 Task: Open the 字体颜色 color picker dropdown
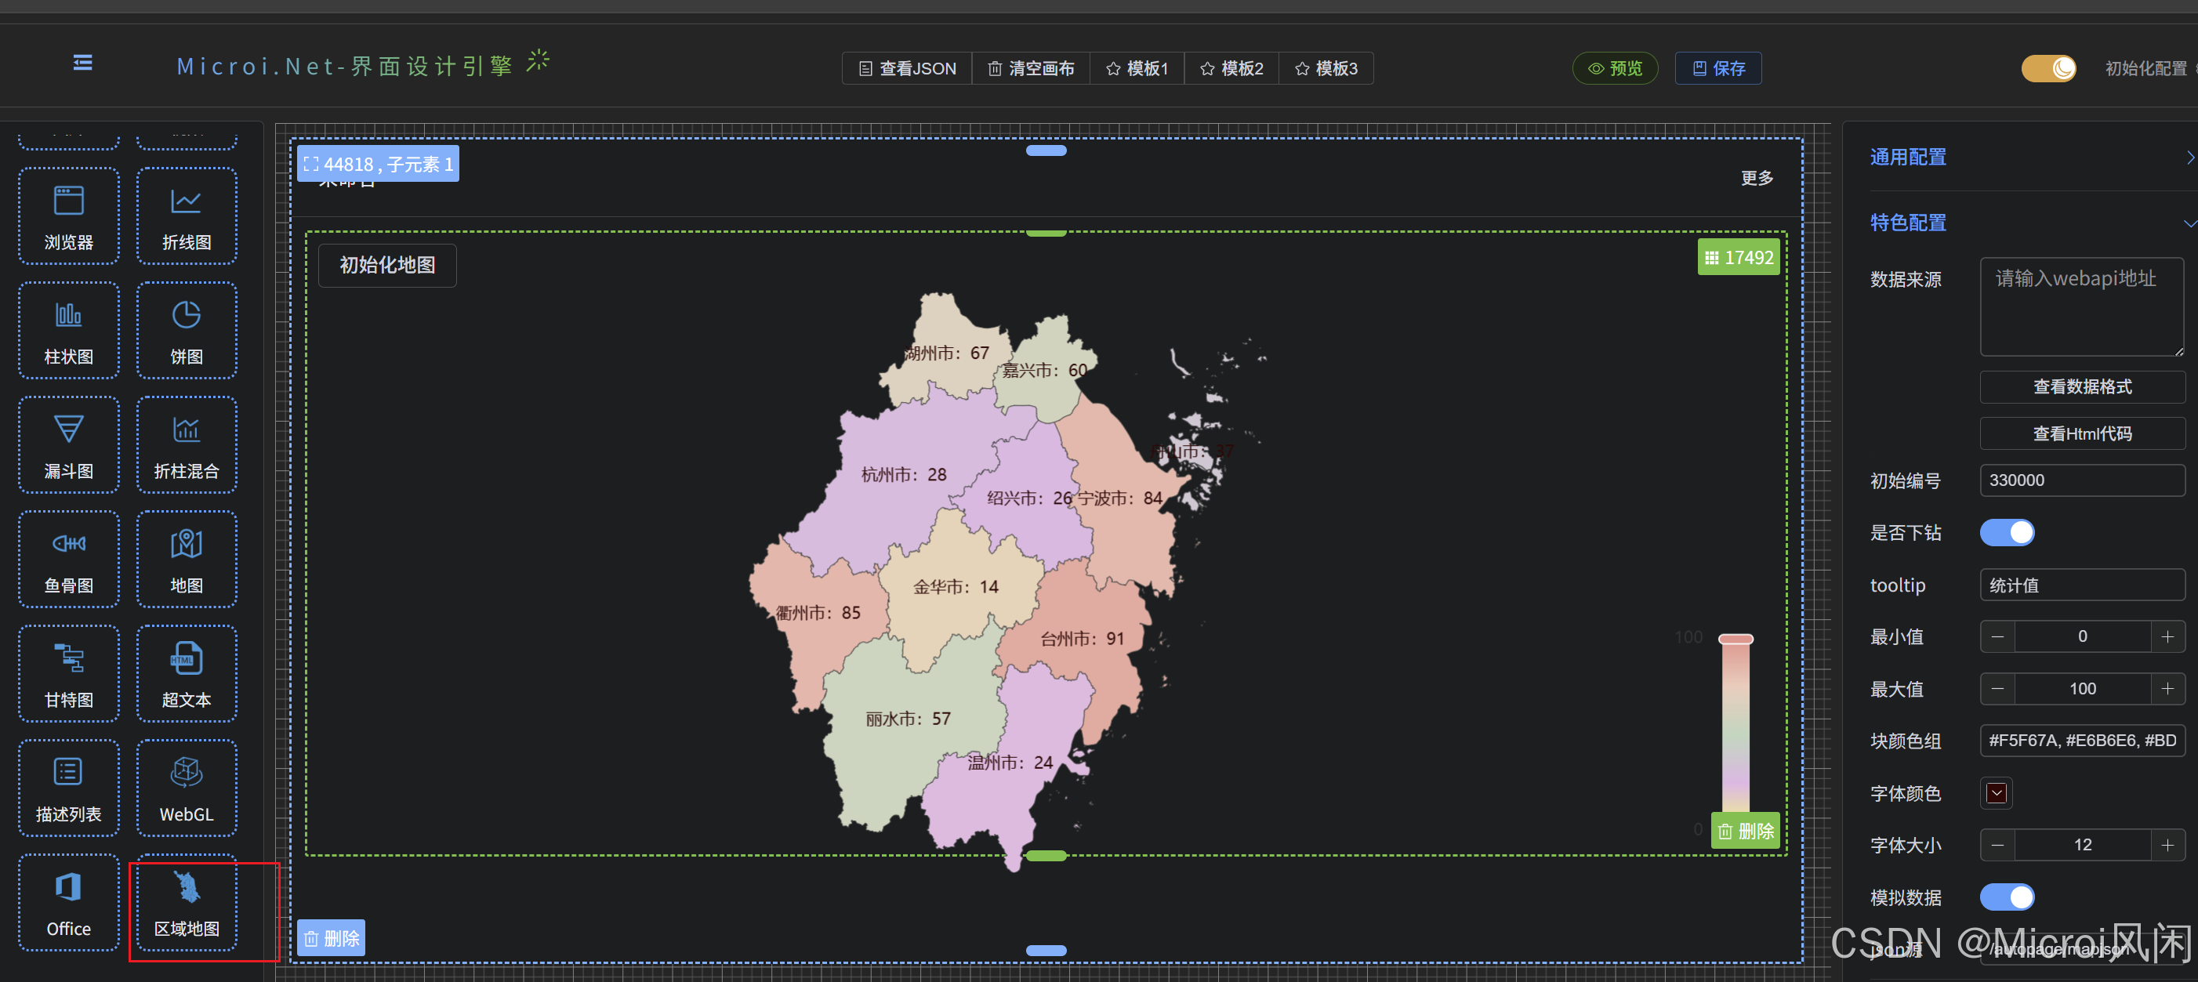tap(1996, 792)
